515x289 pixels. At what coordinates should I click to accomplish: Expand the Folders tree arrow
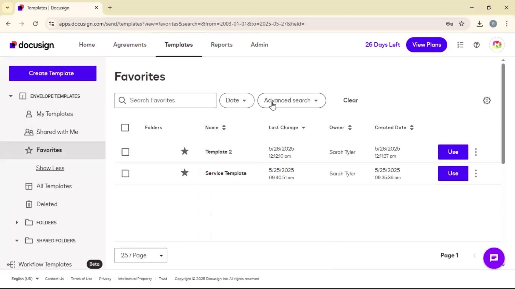(x=17, y=222)
